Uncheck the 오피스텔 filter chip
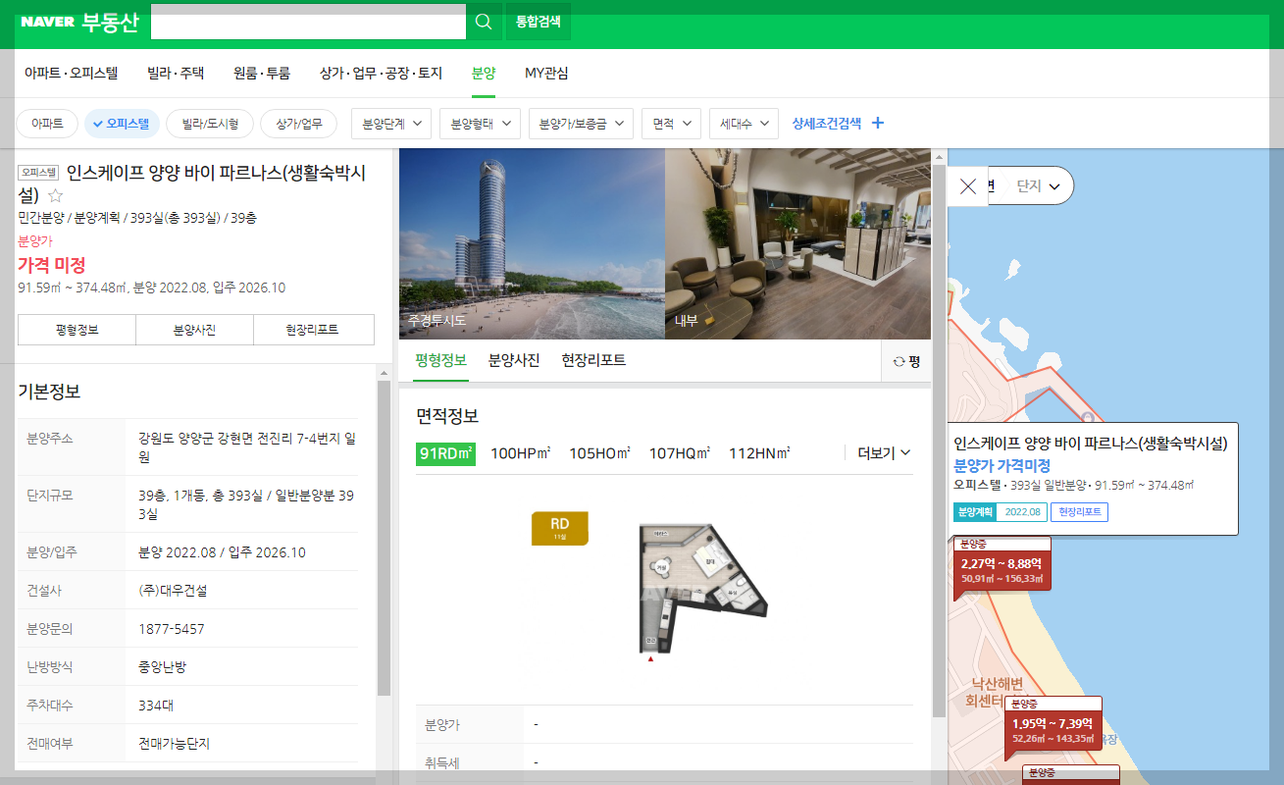Image resolution: width=1284 pixels, height=785 pixels. click(122, 124)
